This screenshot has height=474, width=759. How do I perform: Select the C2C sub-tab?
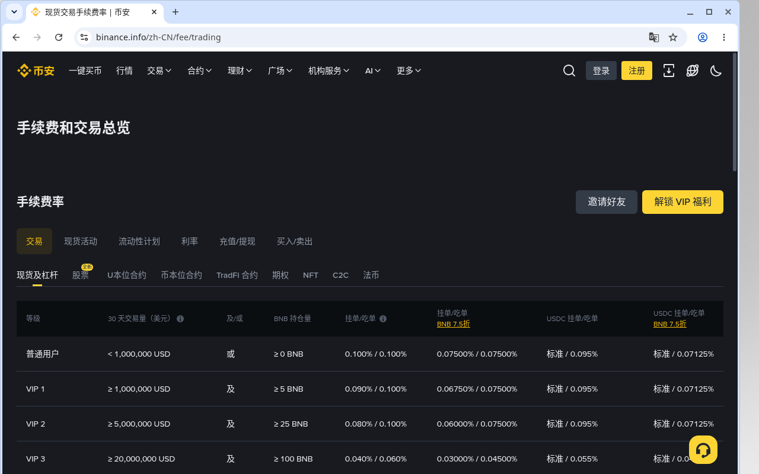340,275
